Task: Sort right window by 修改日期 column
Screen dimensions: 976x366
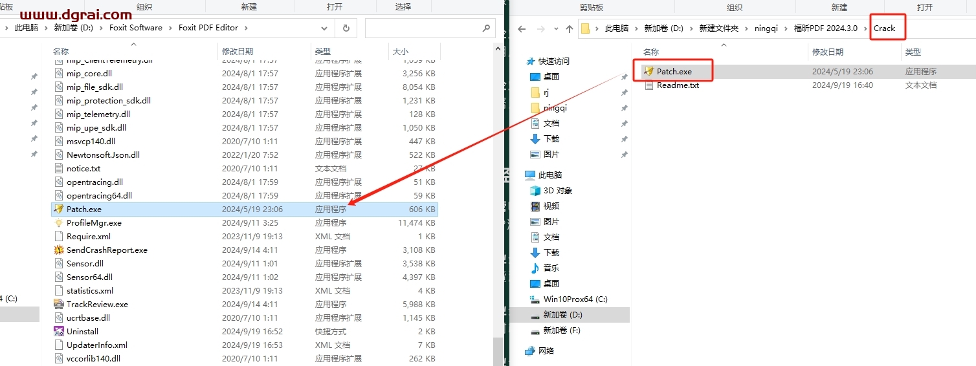Action: pos(828,52)
